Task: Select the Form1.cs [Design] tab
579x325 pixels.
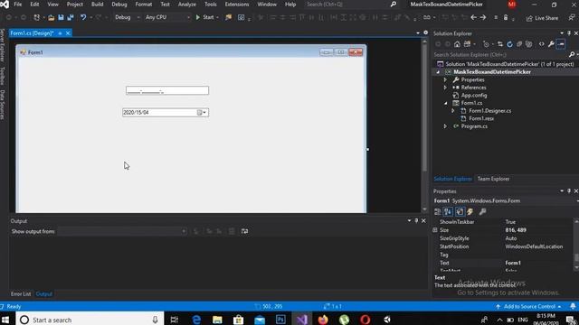Action: click(32, 33)
